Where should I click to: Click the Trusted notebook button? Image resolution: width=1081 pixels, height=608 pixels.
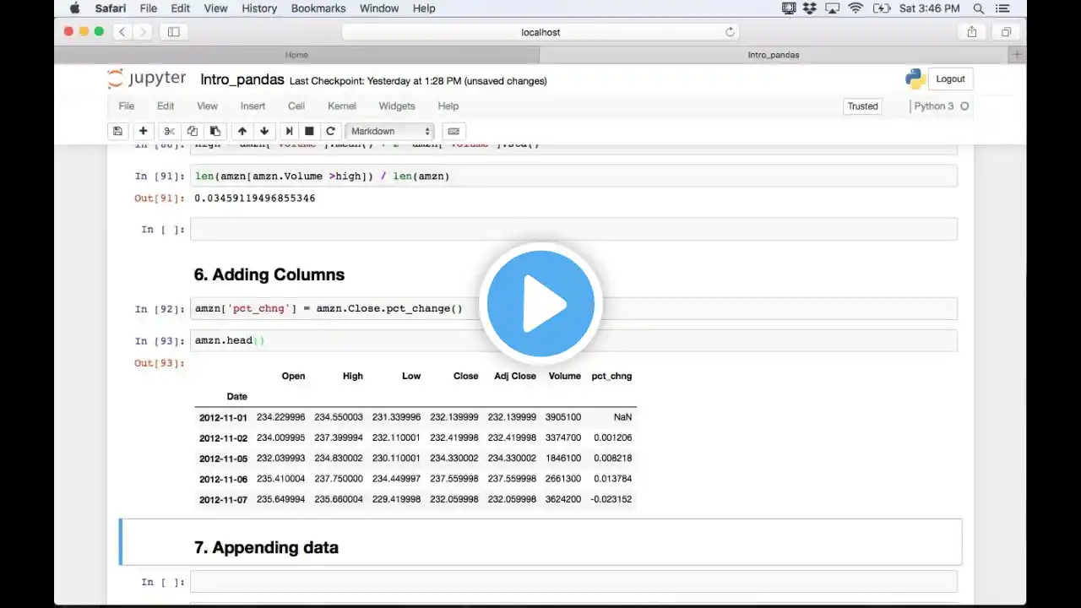[x=863, y=106]
